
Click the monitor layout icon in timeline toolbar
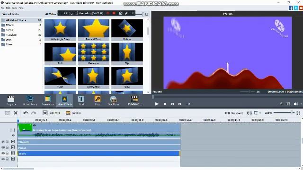(256, 113)
